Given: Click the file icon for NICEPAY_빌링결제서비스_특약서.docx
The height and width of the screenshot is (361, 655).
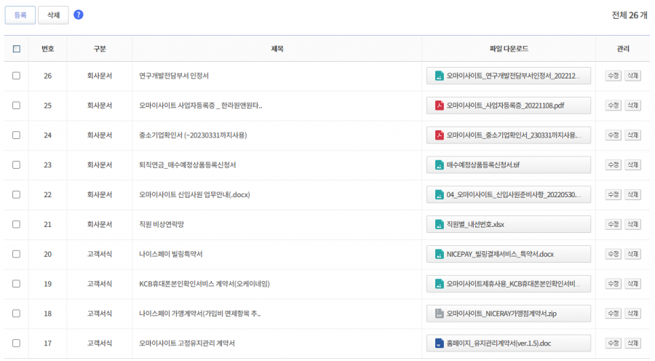Looking at the screenshot, I should 439,254.
